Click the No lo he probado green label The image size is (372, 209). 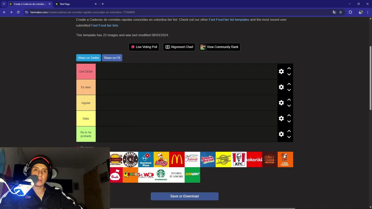tap(86, 134)
